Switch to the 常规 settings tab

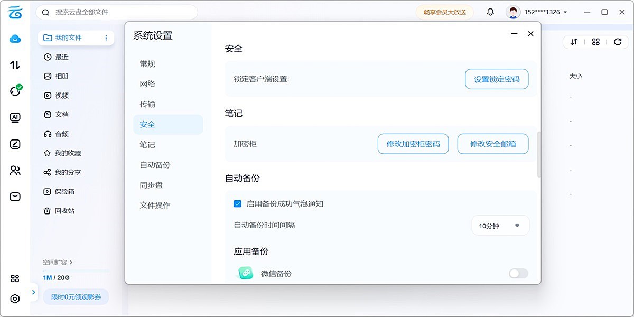(x=147, y=63)
